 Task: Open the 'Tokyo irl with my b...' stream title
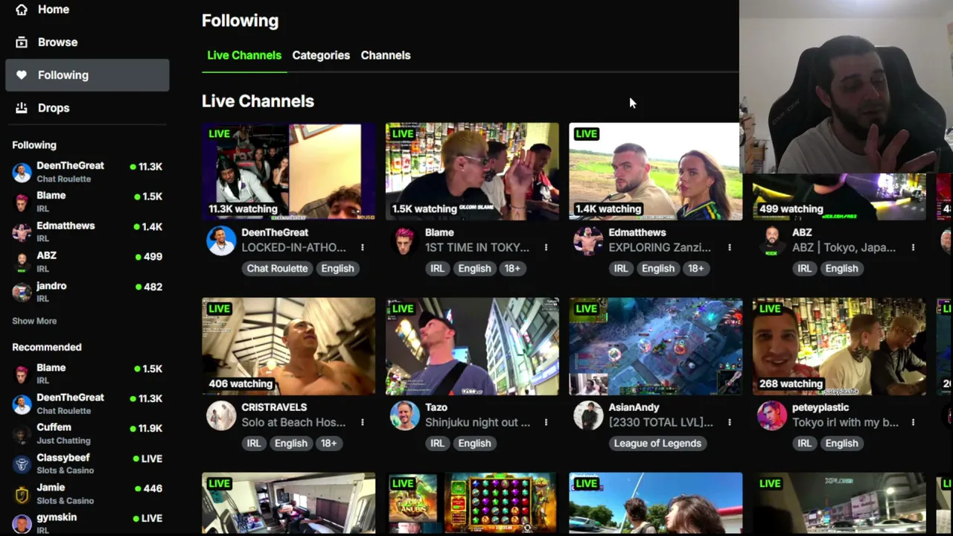845,422
